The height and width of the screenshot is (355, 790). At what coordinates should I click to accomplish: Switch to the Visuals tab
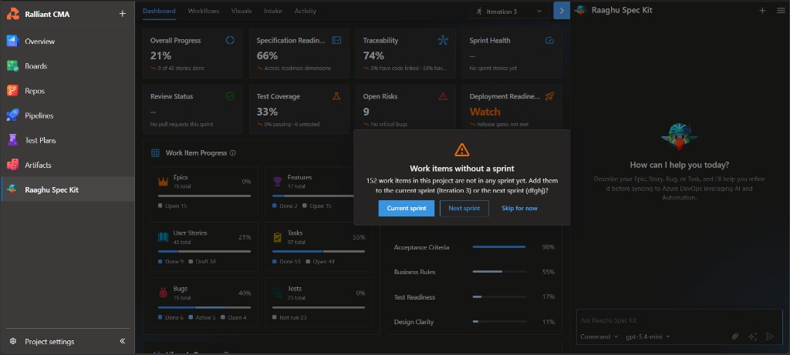(241, 11)
